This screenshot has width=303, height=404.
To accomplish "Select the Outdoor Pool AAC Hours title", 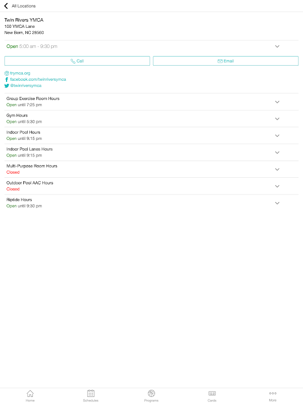I will click(x=30, y=183).
